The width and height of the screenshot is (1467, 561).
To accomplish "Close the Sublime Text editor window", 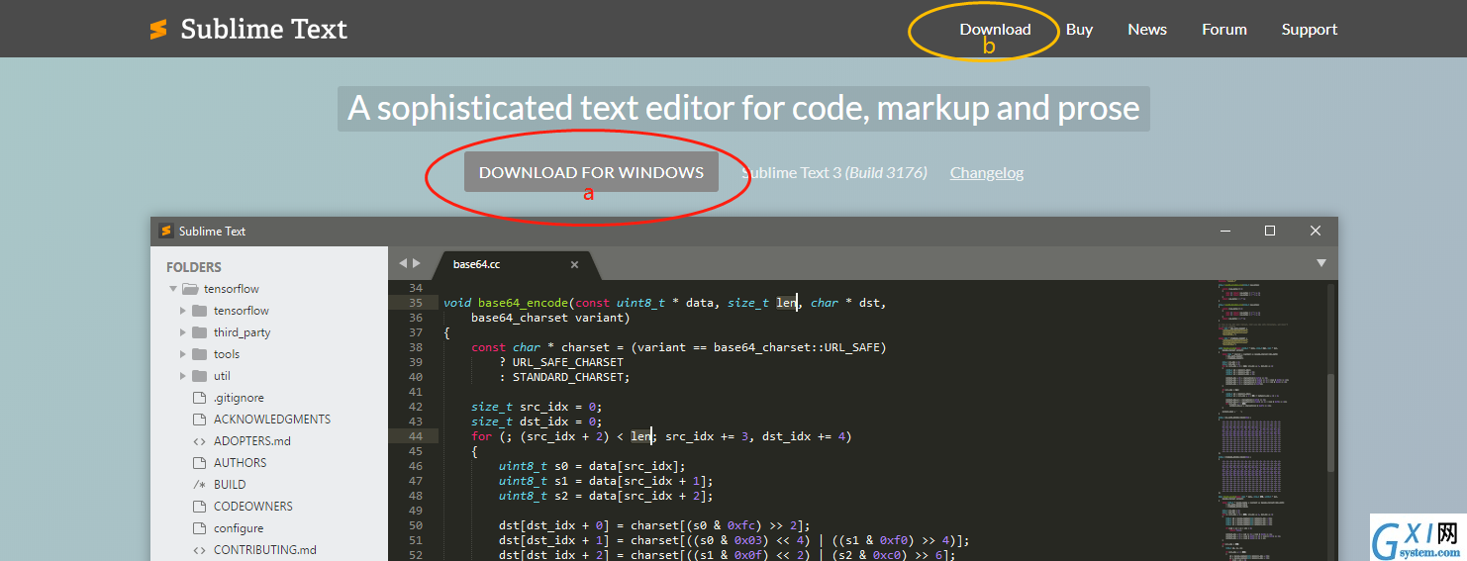I will 1316,231.
